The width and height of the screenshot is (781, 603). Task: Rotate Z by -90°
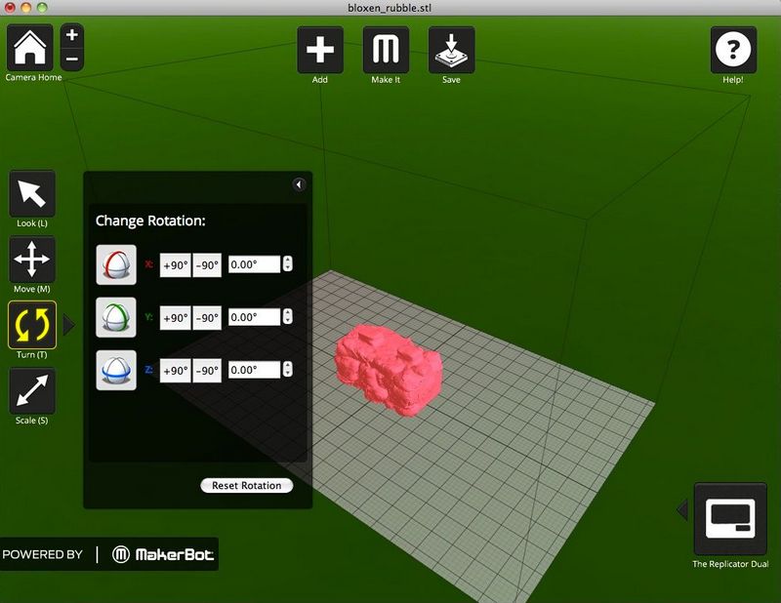[207, 371]
